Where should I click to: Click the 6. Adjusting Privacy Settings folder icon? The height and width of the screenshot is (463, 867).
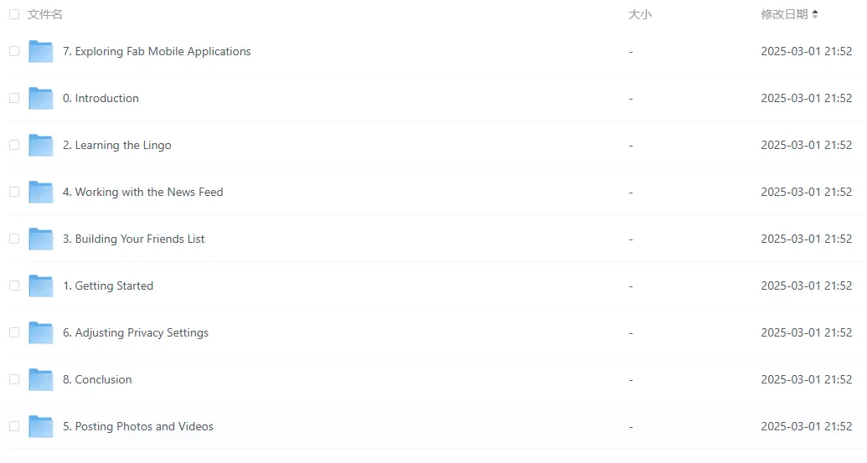(x=41, y=333)
